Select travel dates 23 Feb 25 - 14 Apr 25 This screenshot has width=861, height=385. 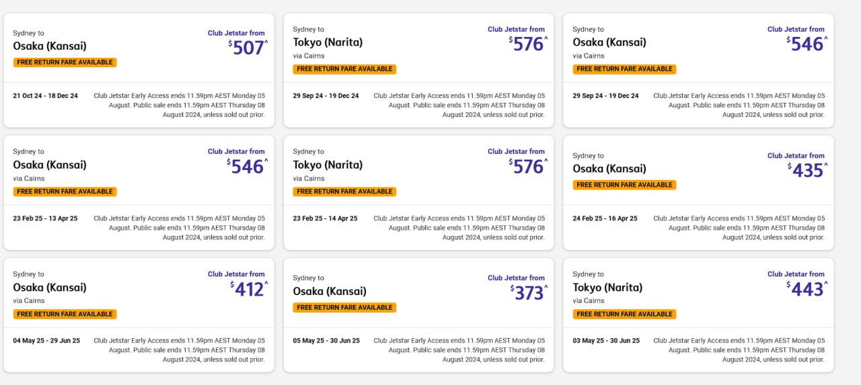click(x=325, y=218)
